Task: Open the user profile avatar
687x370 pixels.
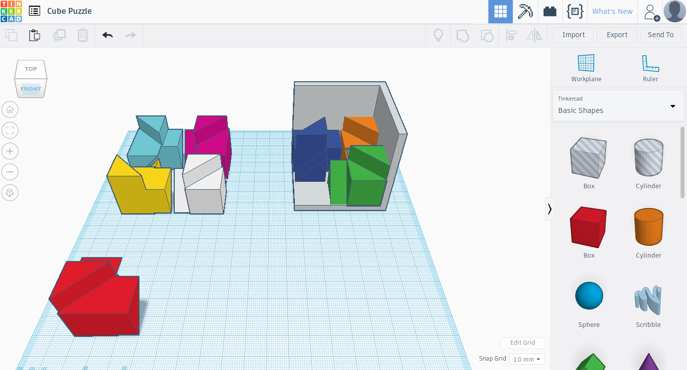Action: [x=675, y=11]
